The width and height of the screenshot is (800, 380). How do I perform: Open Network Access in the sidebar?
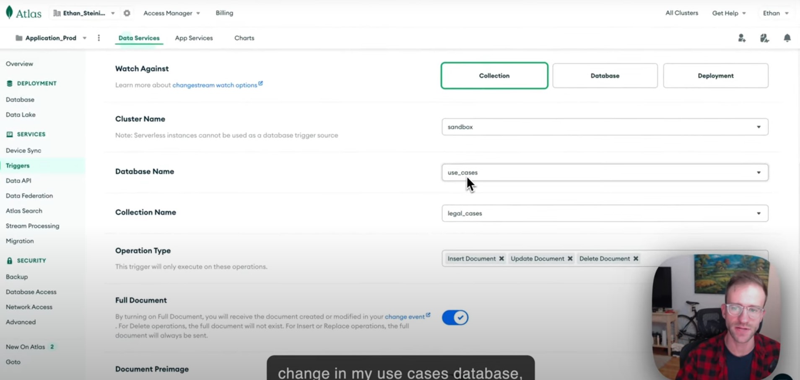click(29, 307)
